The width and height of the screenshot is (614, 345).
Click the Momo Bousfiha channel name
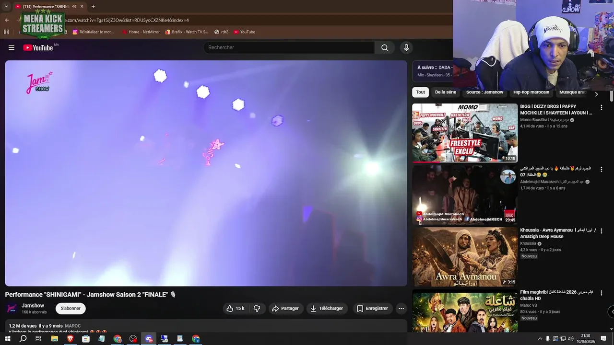tap(544, 120)
